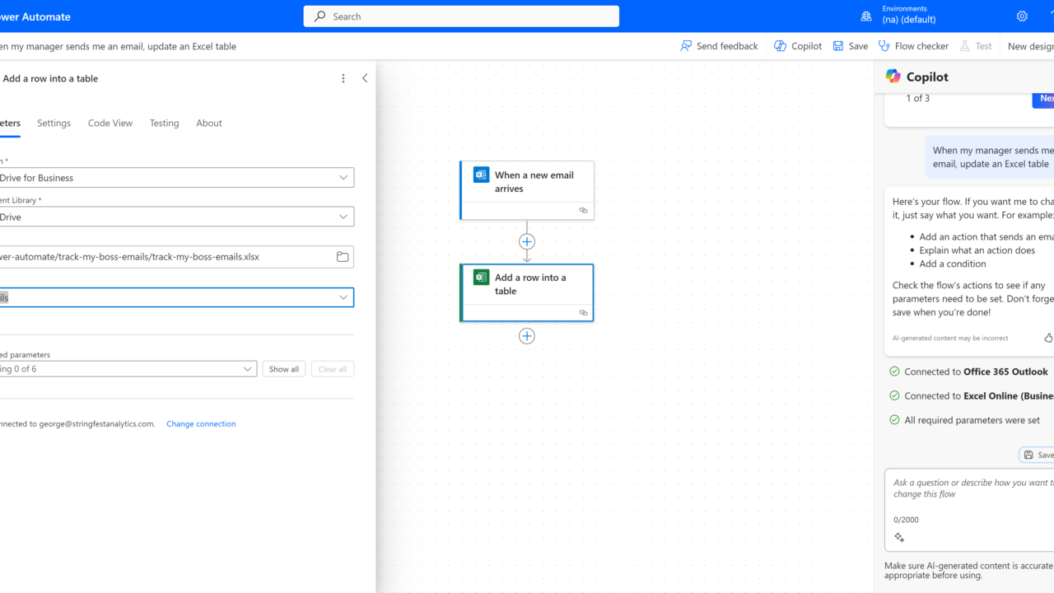Viewport: 1054px width, 593px height.
Task: Click the Show all button
Action: tap(284, 369)
